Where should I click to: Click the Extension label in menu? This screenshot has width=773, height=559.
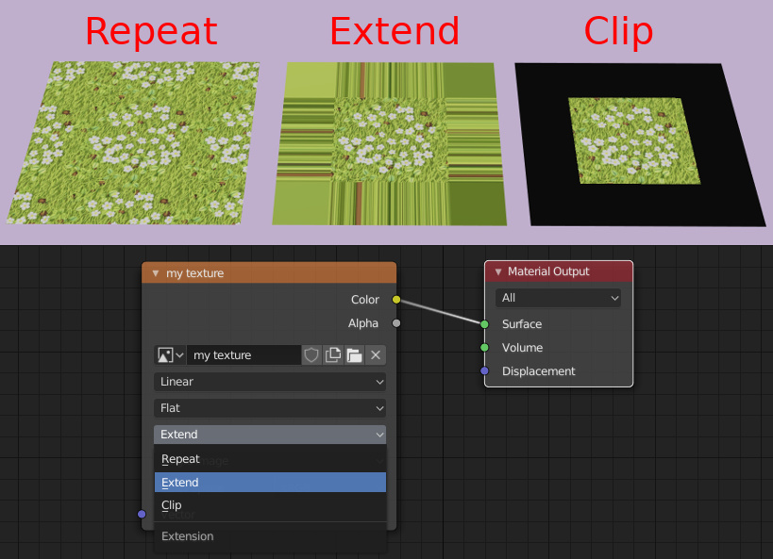pyautogui.click(x=187, y=536)
